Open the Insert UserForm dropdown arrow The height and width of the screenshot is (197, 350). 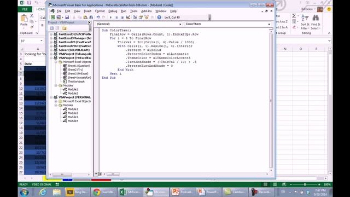62,17
